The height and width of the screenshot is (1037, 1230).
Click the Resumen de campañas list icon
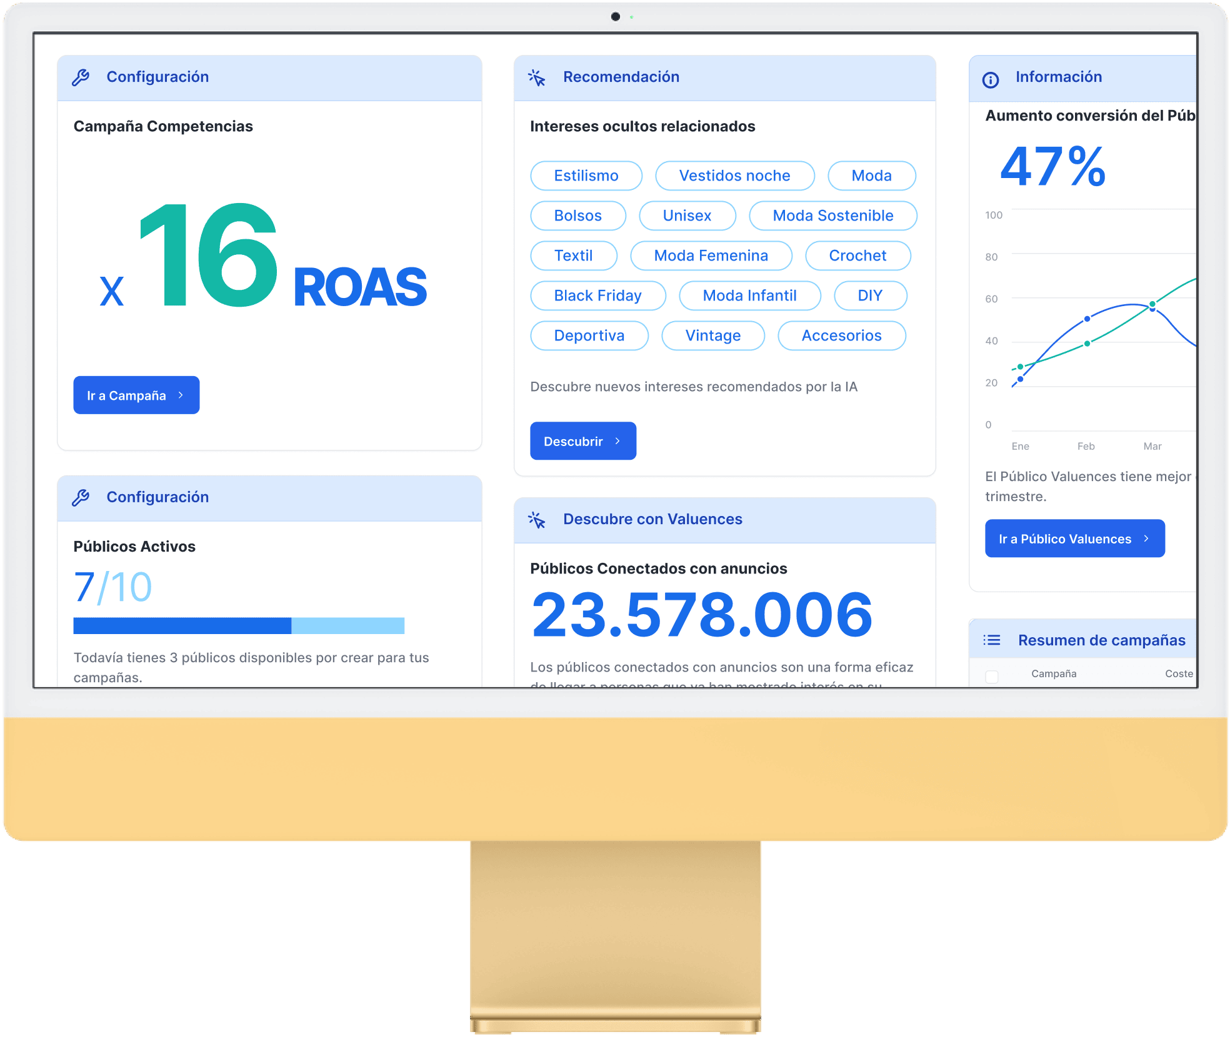point(992,640)
